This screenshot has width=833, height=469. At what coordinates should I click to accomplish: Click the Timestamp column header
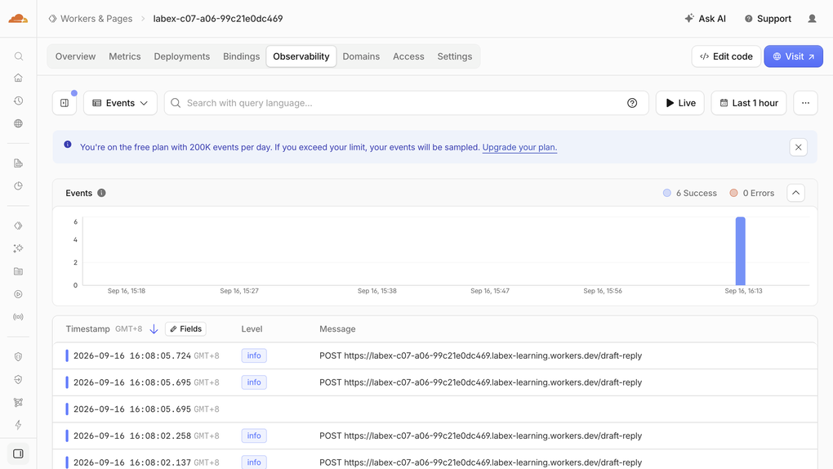(x=87, y=329)
